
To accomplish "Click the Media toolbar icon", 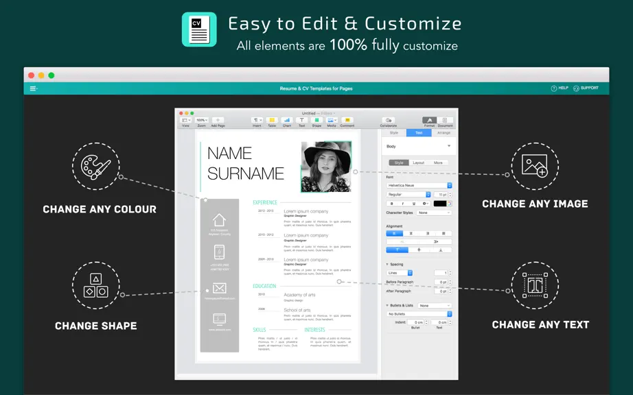I will point(332,120).
